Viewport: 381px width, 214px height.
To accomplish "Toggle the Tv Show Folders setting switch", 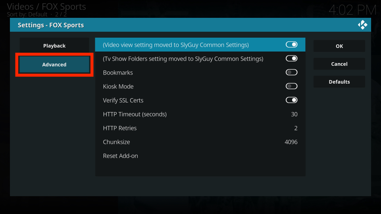I will point(291,59).
